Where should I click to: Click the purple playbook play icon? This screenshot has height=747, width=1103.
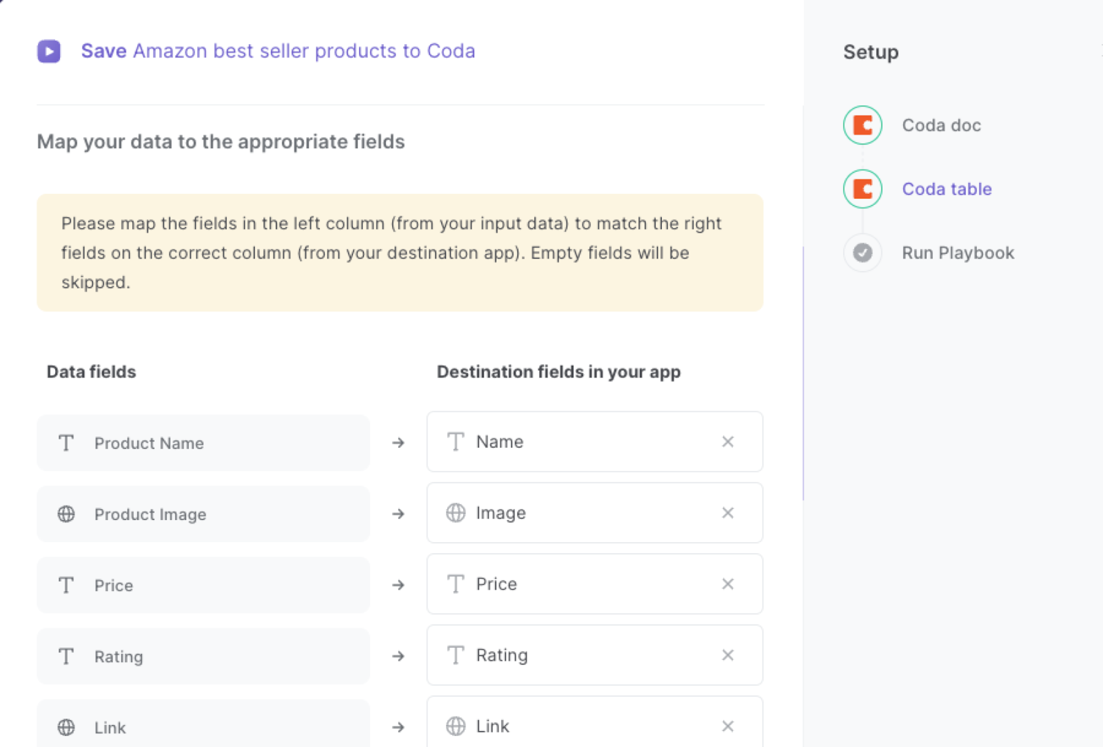coord(49,51)
